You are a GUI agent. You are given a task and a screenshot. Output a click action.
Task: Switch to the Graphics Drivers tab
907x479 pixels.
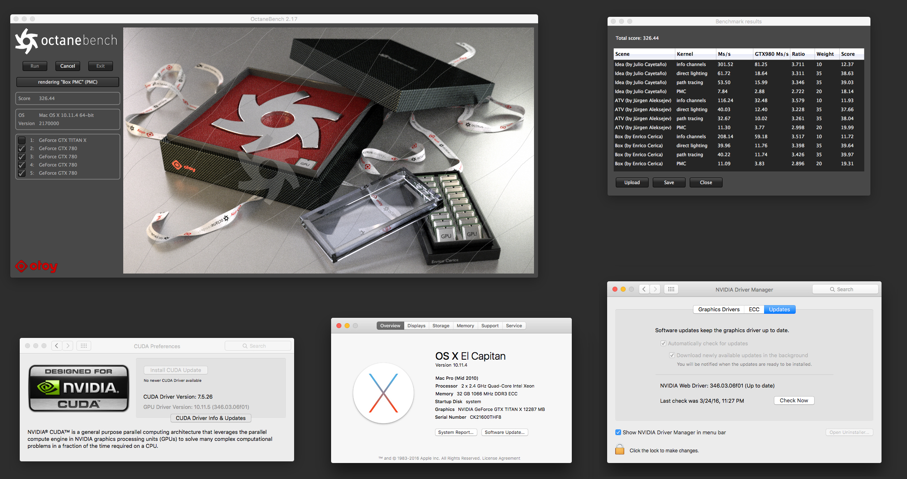tap(718, 309)
